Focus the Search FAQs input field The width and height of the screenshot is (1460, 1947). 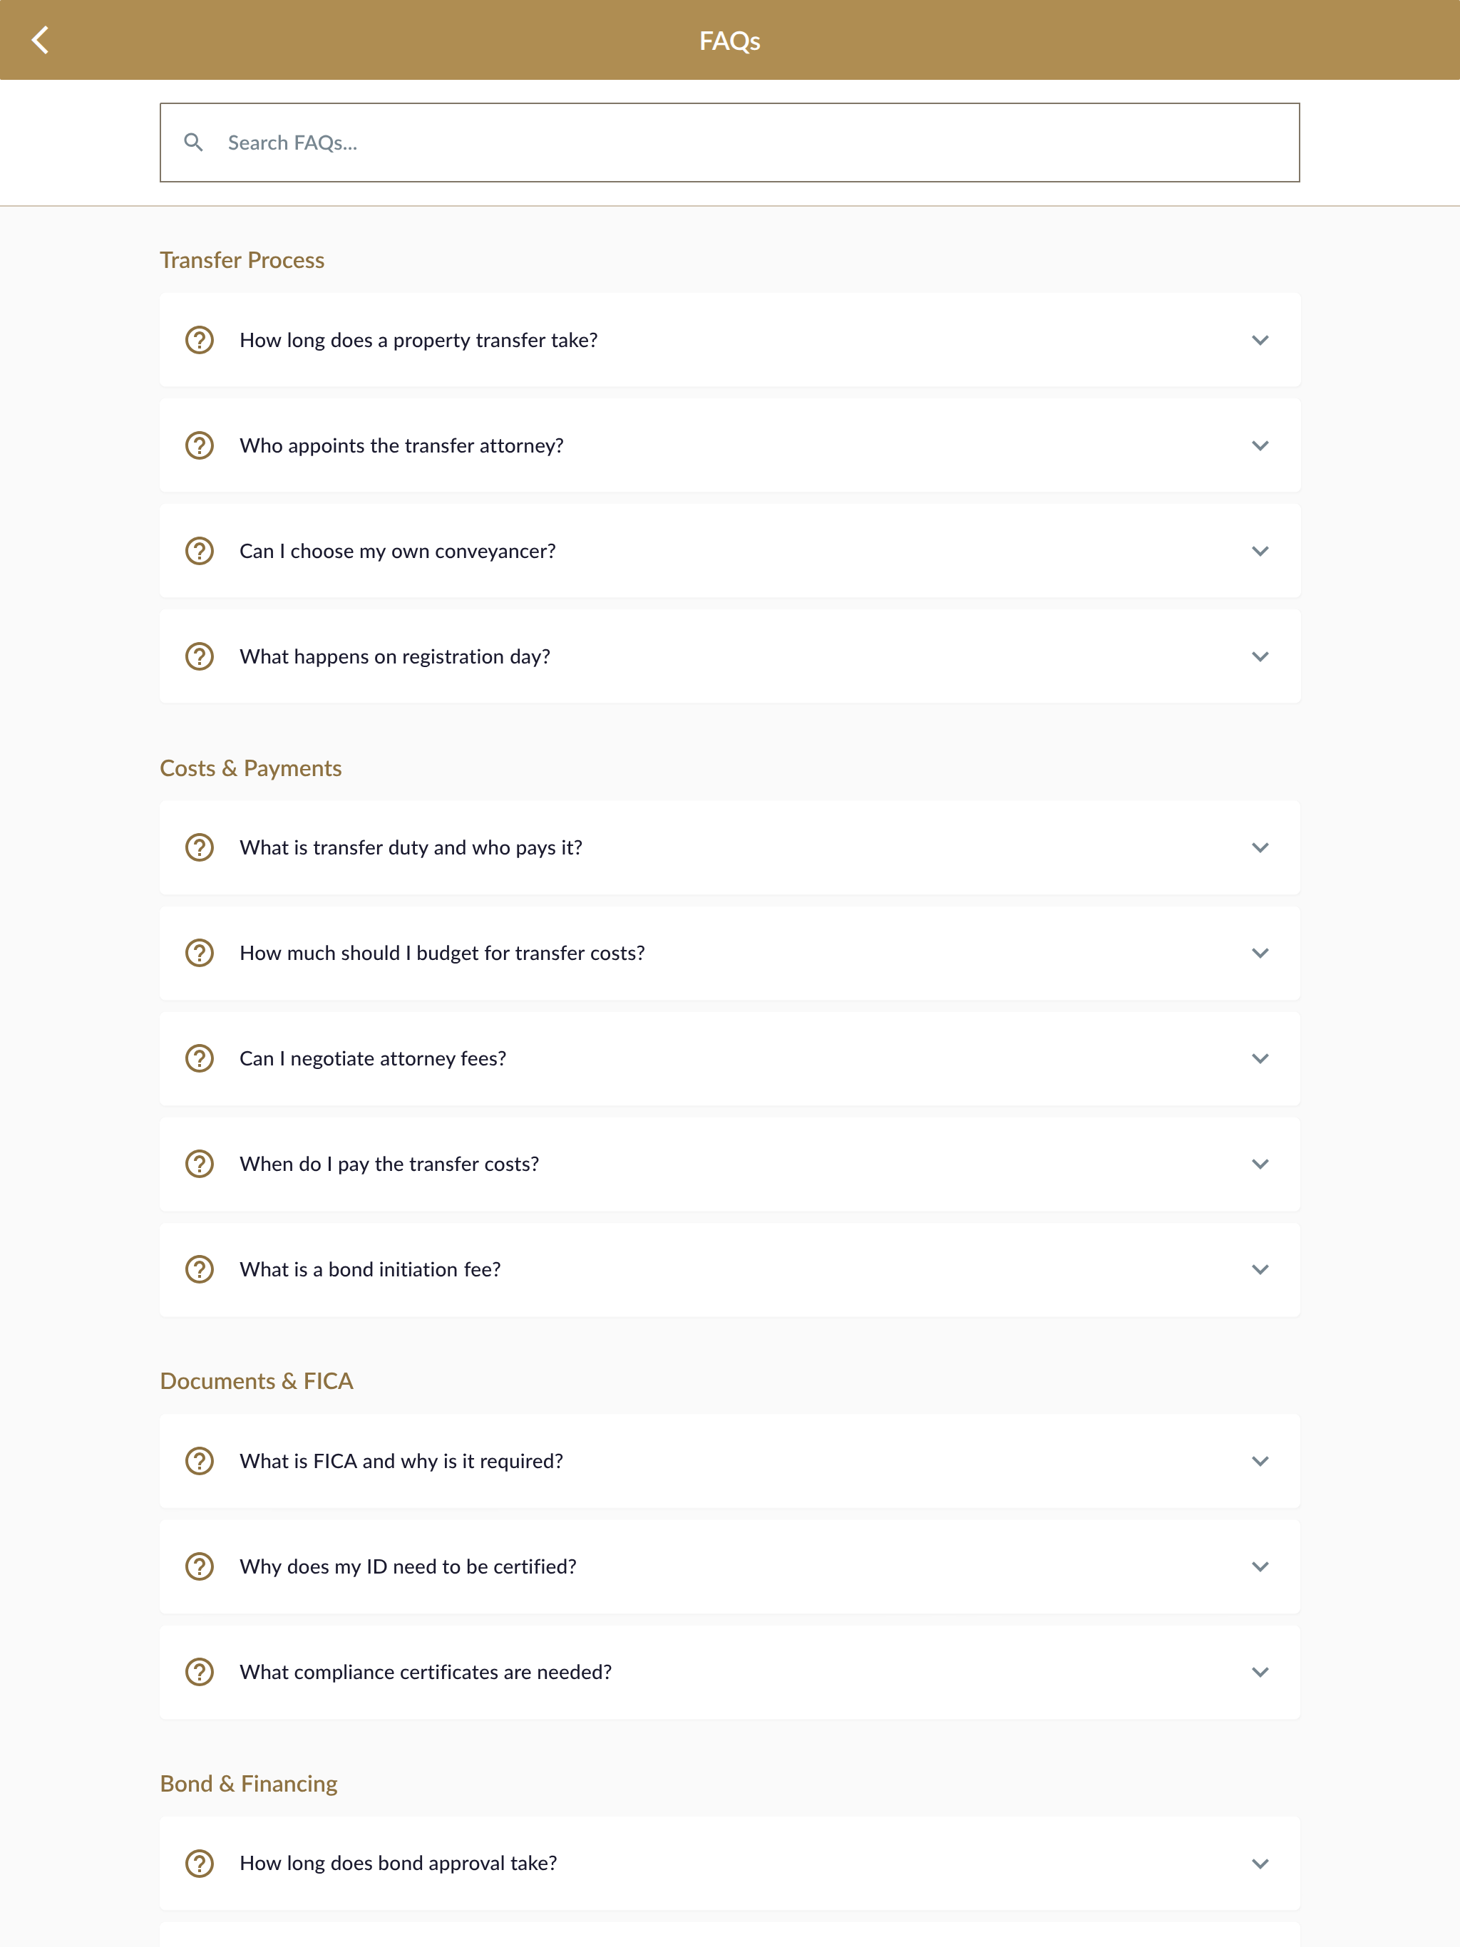coord(730,143)
